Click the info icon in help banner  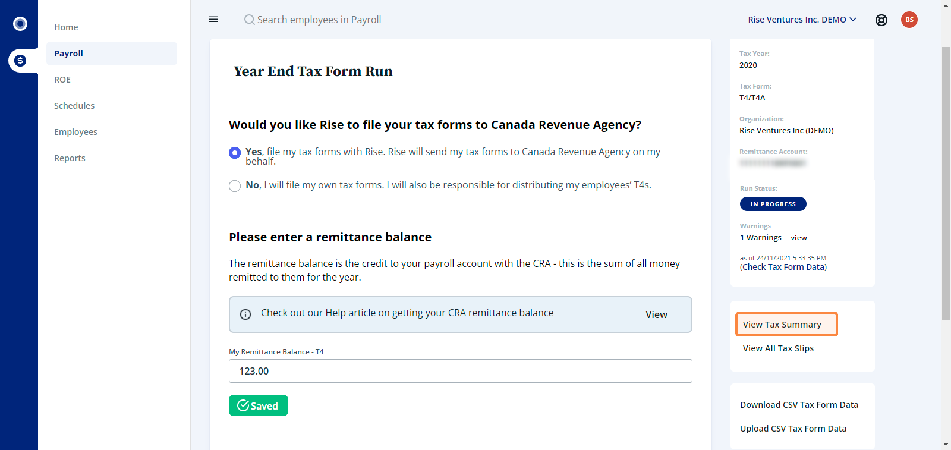point(245,314)
